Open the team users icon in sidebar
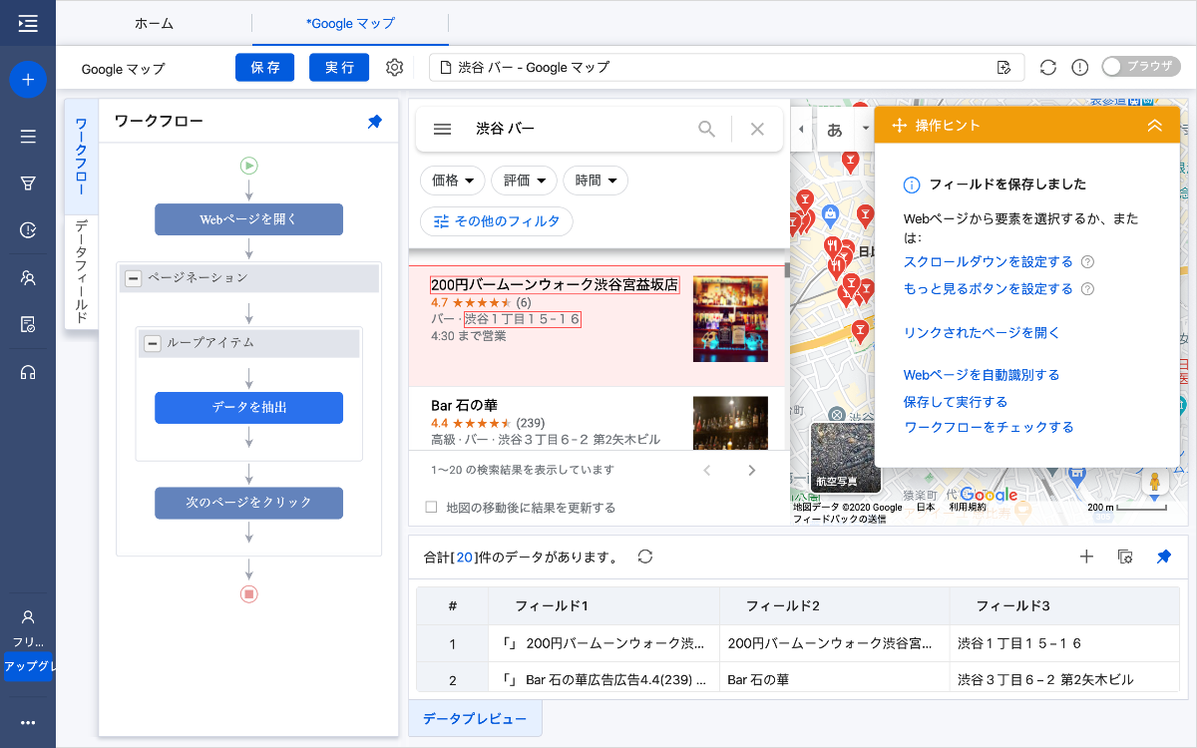The image size is (1197, 748). point(28,277)
